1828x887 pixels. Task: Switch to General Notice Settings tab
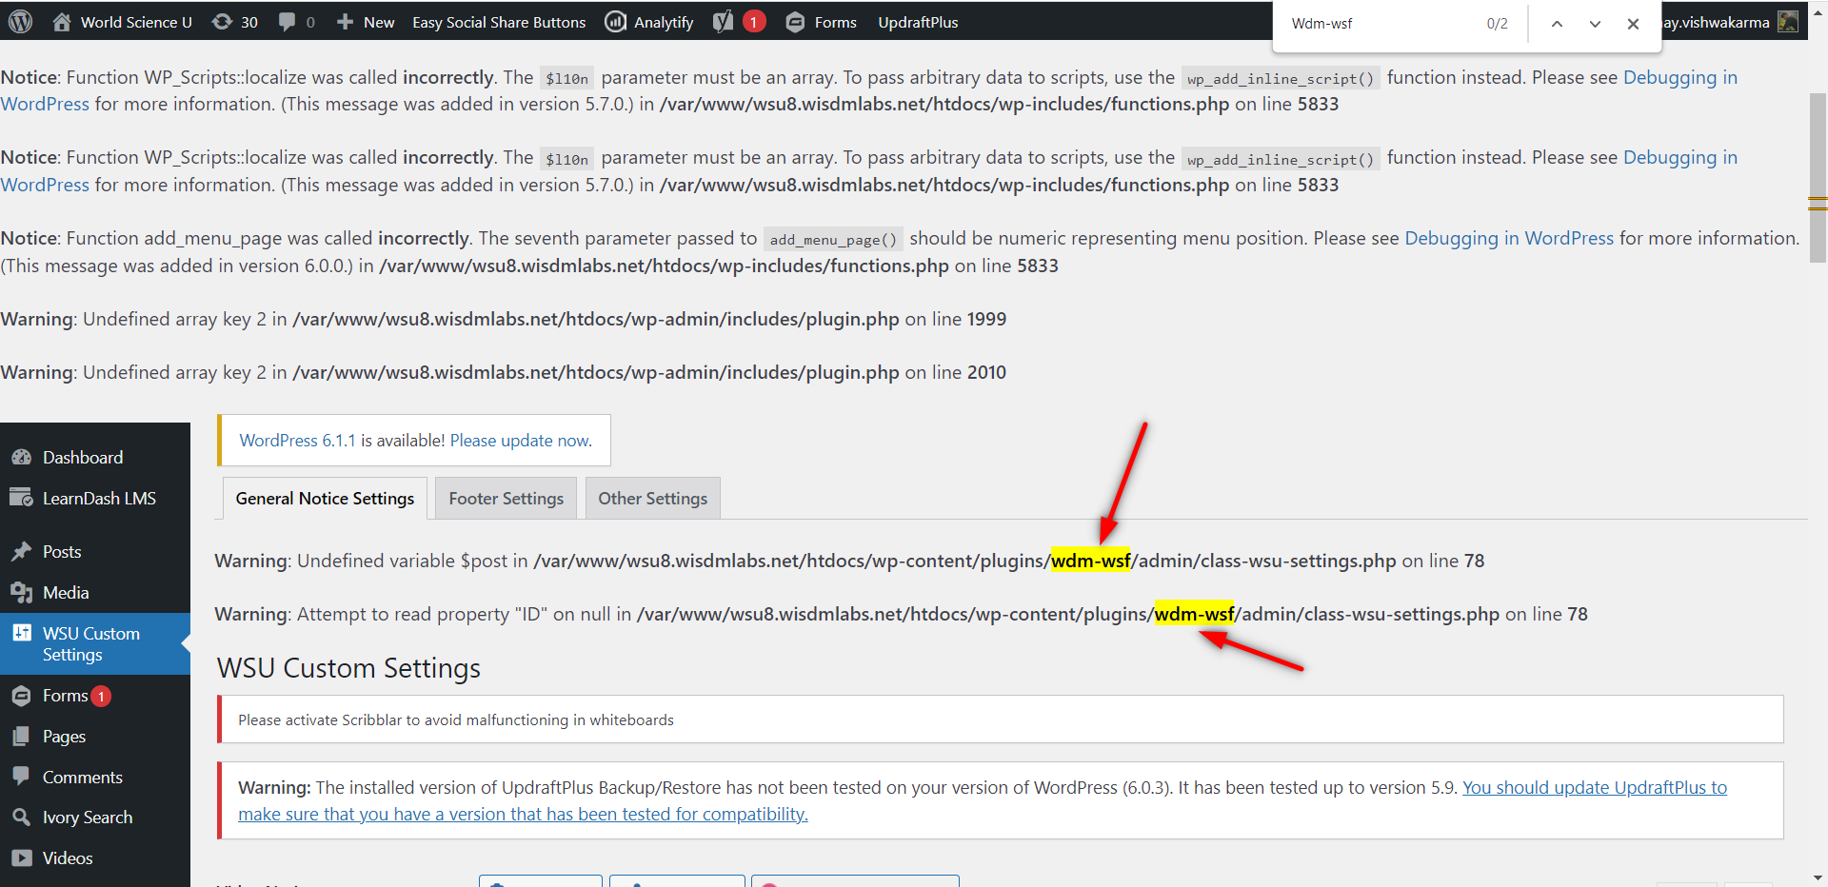(x=325, y=499)
